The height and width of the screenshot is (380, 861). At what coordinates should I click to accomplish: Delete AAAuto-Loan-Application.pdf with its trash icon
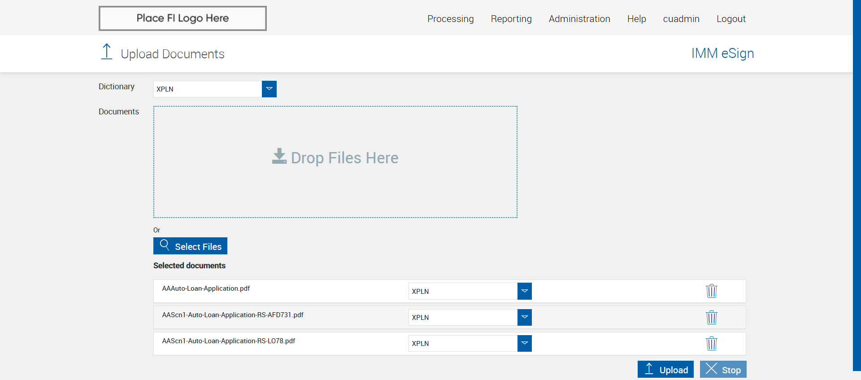pos(711,291)
